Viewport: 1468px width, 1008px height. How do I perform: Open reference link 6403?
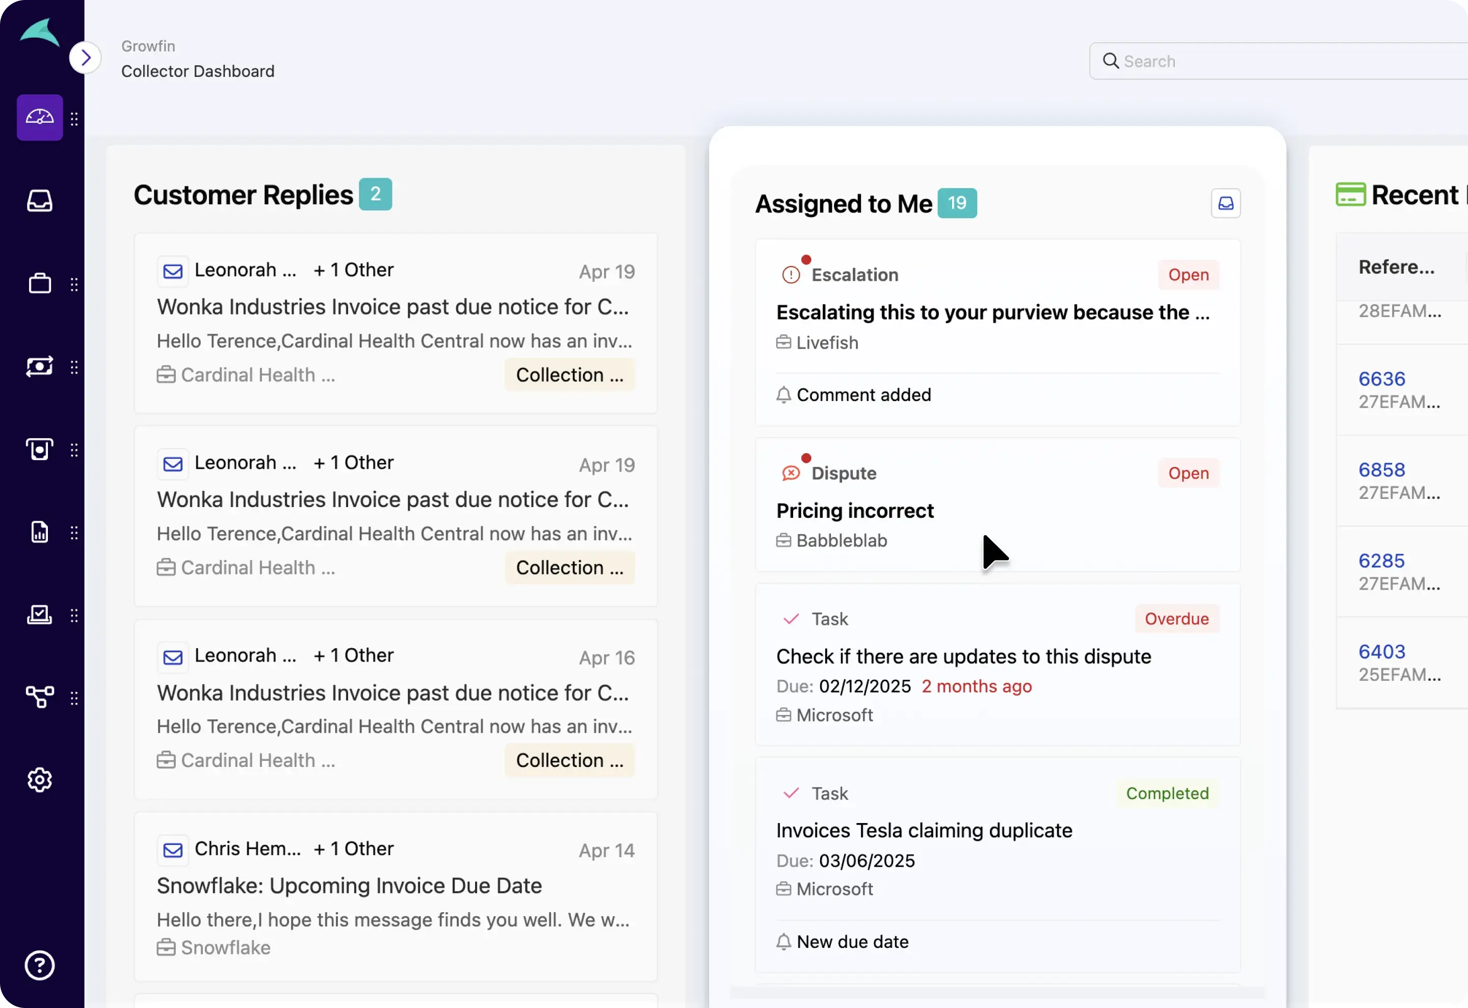click(x=1381, y=652)
